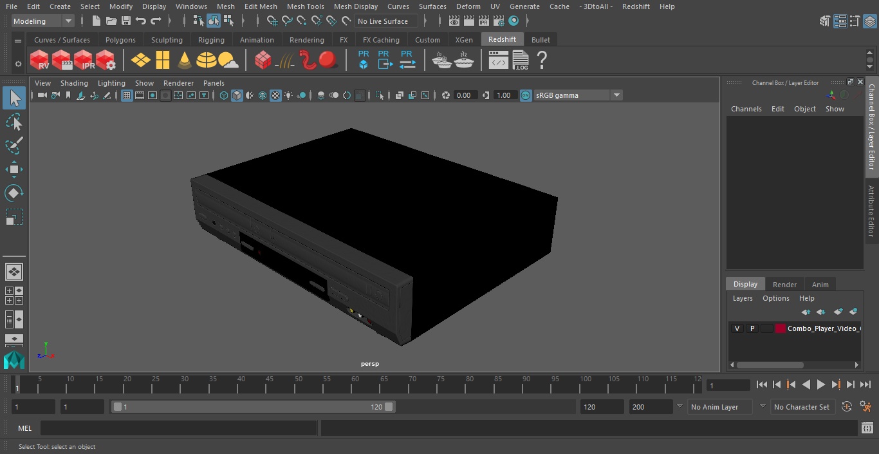879x454 pixels.
Task: Switch to the Sculpting shelf tab
Action: click(167, 40)
